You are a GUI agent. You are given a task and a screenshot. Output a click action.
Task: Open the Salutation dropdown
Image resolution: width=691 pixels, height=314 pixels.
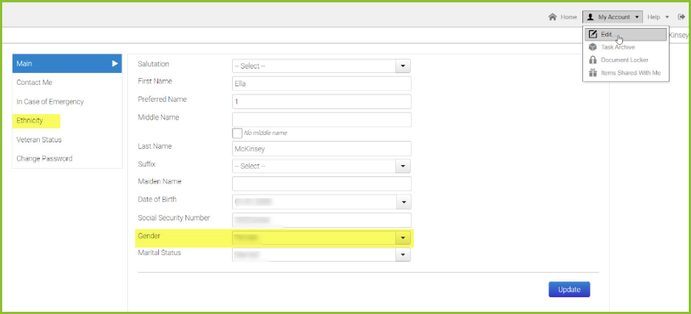click(x=321, y=66)
